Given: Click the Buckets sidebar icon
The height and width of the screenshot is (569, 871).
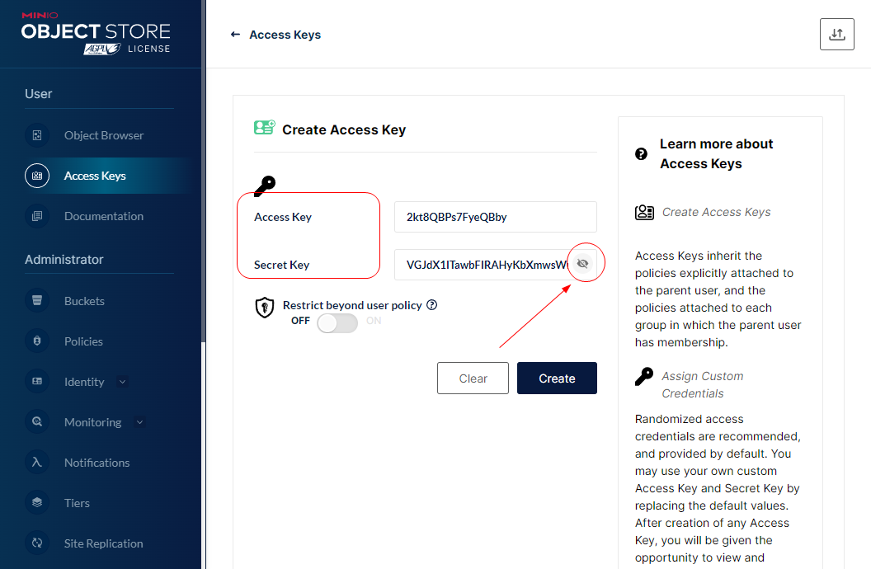Looking at the screenshot, I should point(37,301).
